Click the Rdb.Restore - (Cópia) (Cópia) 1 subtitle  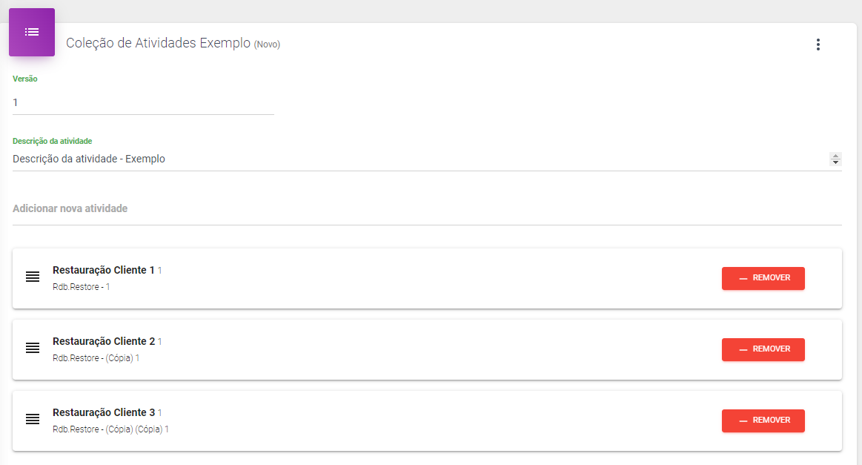(x=110, y=429)
